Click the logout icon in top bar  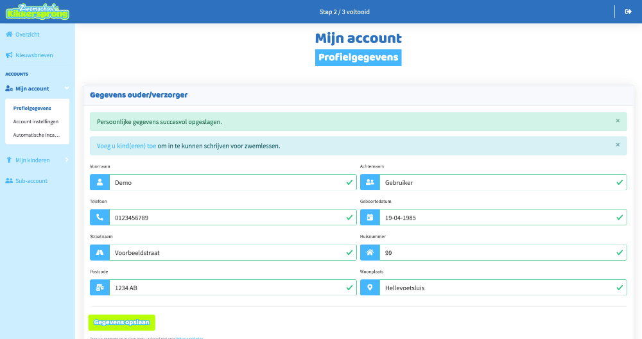coord(628,12)
